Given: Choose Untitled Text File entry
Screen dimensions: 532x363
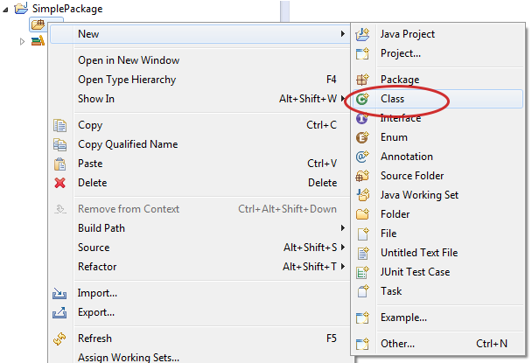Looking at the screenshot, I should click(437, 253).
